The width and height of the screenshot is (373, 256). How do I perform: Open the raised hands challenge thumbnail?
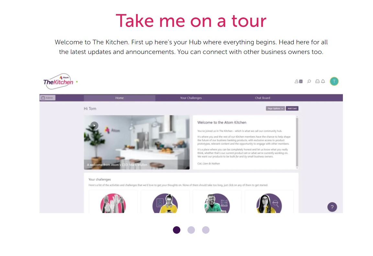point(113,203)
